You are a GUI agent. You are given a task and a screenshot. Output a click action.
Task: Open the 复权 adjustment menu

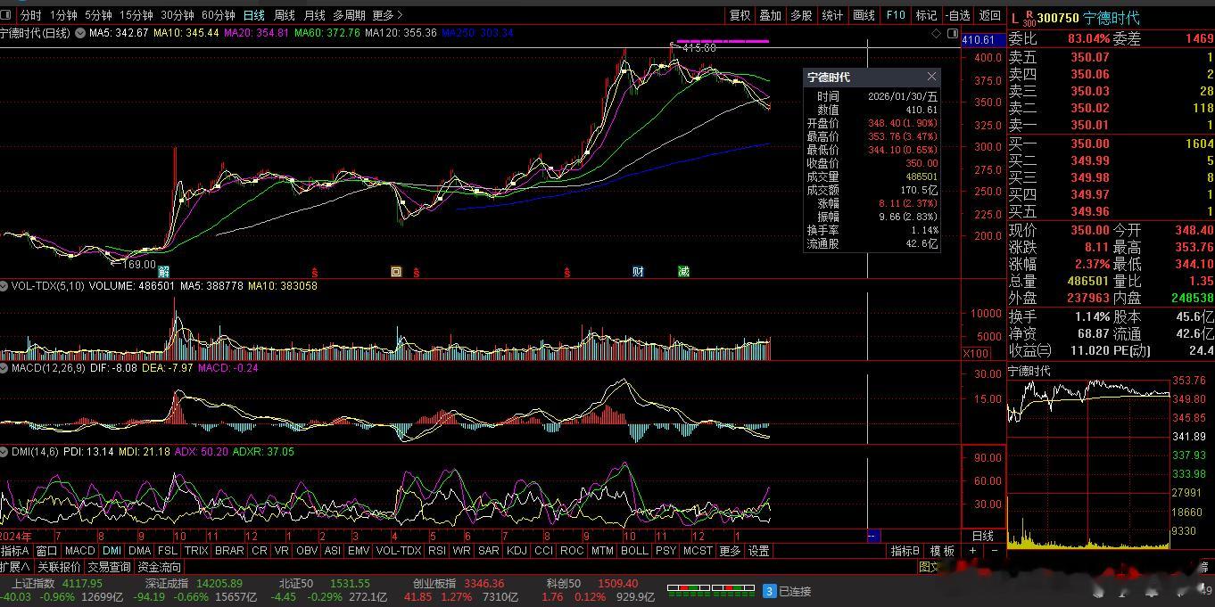740,15
